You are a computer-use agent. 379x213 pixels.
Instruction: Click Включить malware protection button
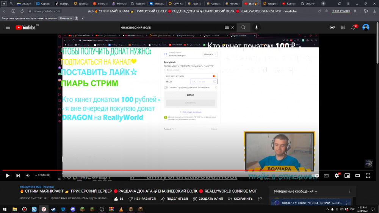66,18
